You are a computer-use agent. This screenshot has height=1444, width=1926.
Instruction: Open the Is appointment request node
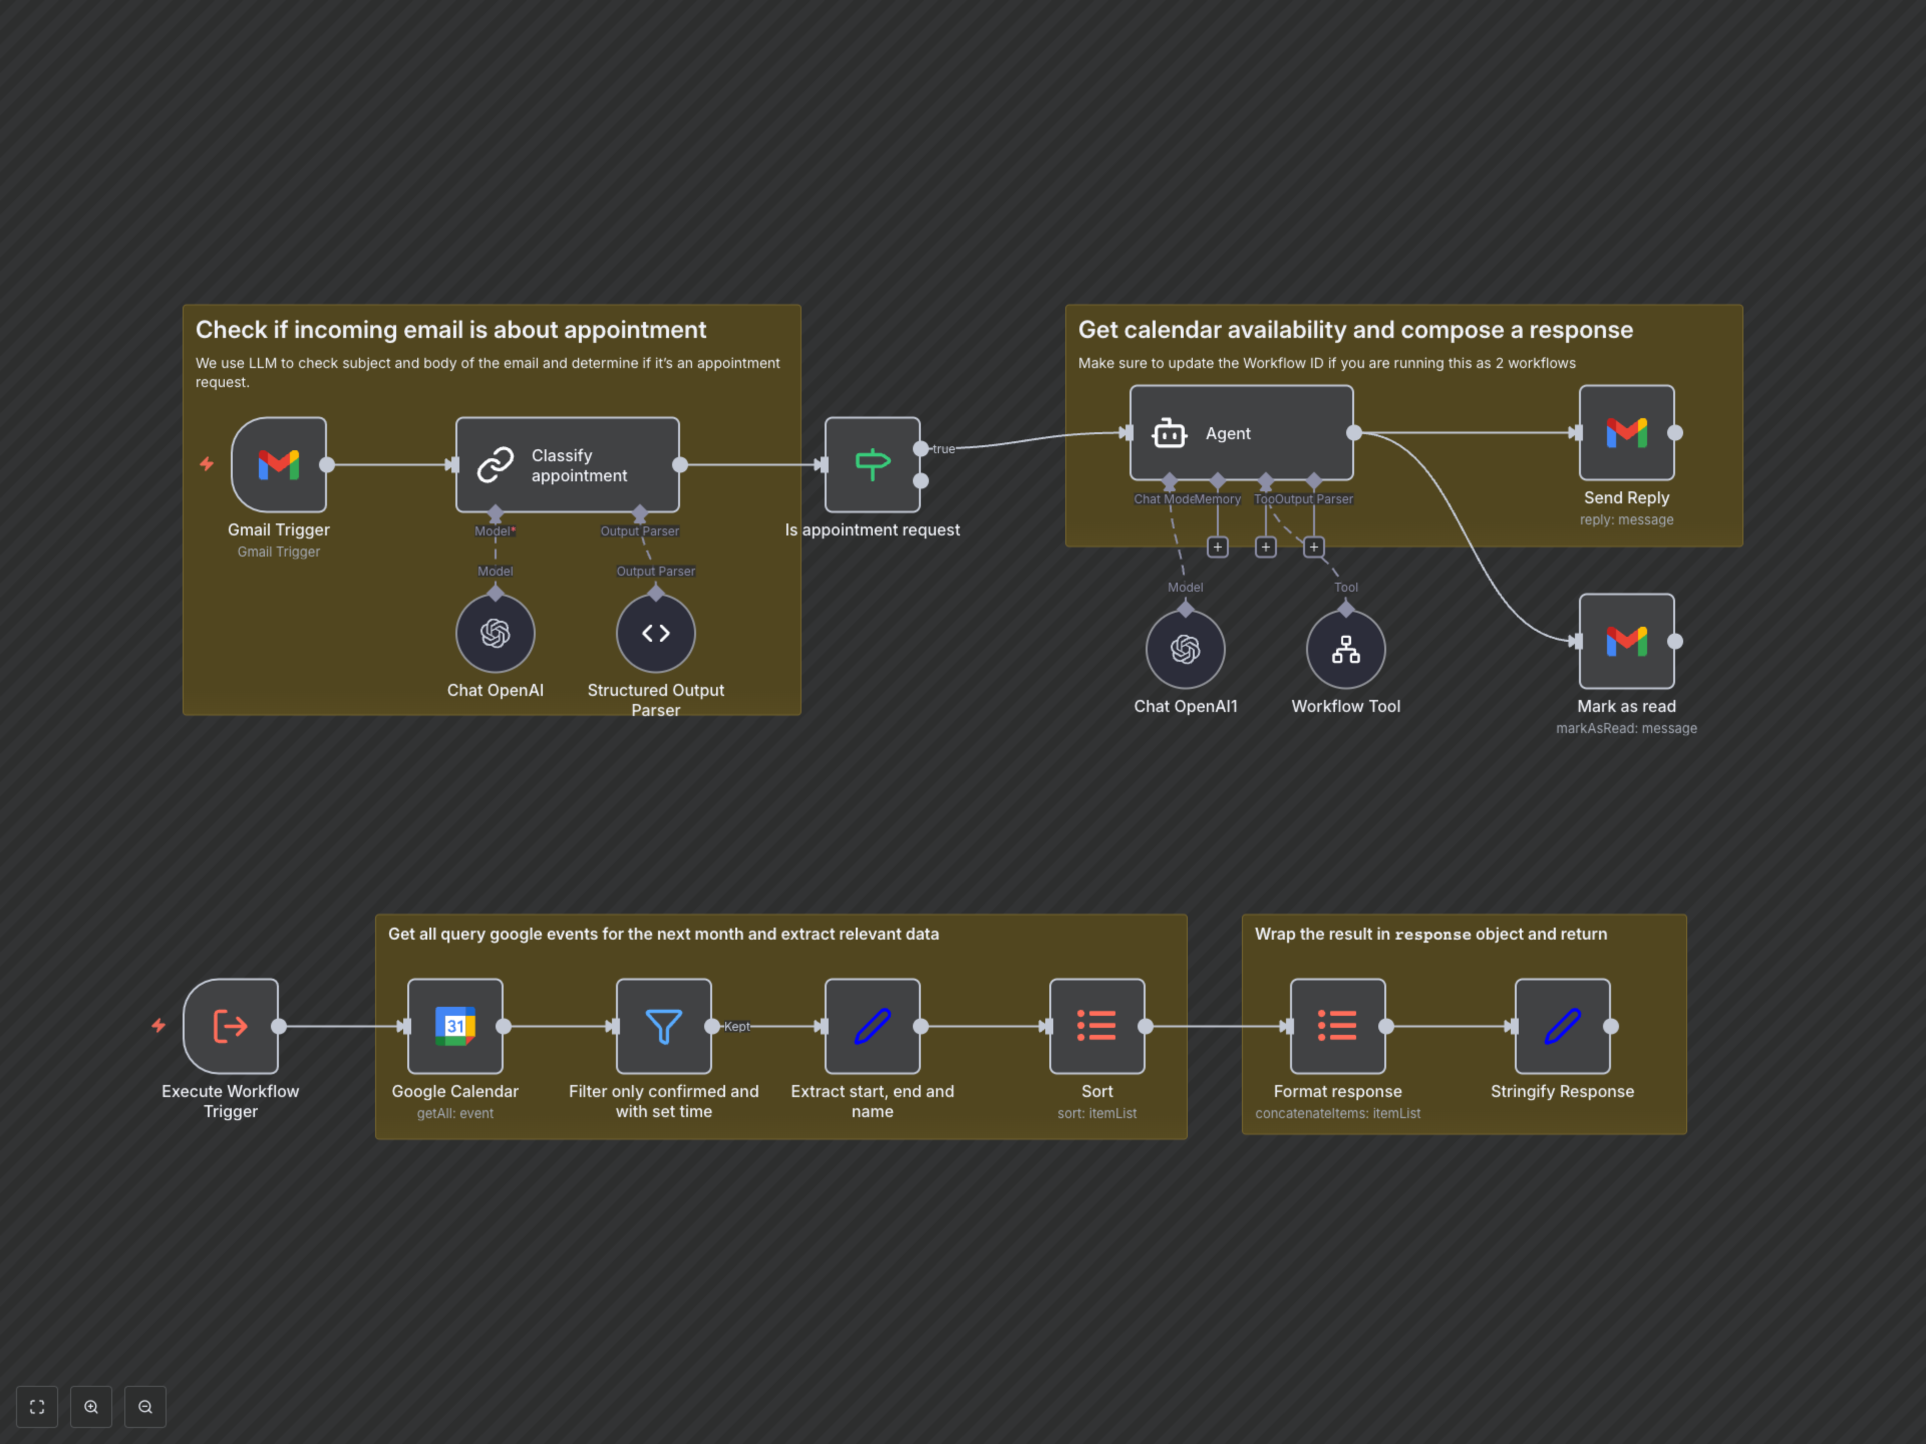(872, 464)
